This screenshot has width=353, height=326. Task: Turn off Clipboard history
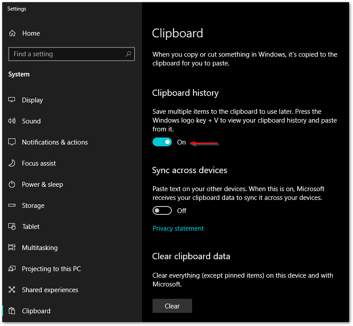pos(162,141)
